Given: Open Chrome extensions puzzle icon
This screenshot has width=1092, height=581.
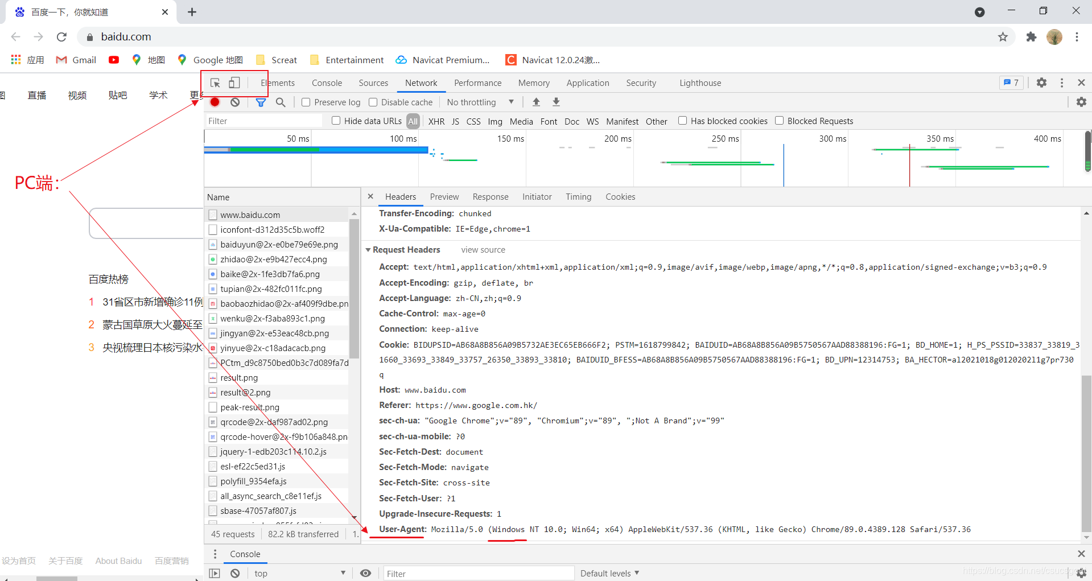Looking at the screenshot, I should 1031,37.
